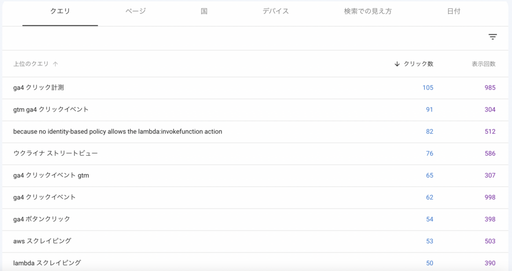
Task: Click the ga4 クリックイベント gtm query
Action: [51, 176]
